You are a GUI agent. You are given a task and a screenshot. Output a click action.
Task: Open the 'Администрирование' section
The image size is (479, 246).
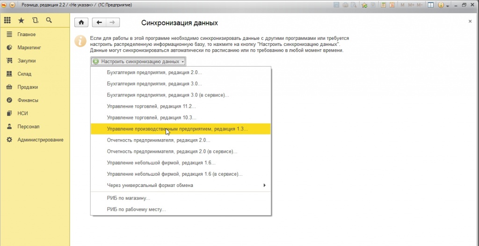(x=40, y=140)
